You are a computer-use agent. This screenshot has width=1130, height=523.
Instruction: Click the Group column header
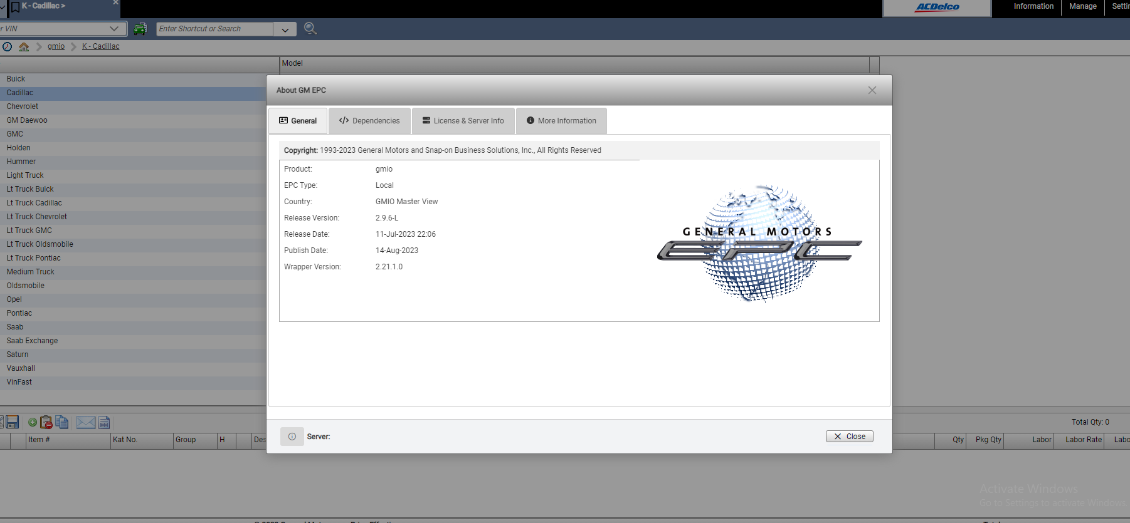coord(195,440)
